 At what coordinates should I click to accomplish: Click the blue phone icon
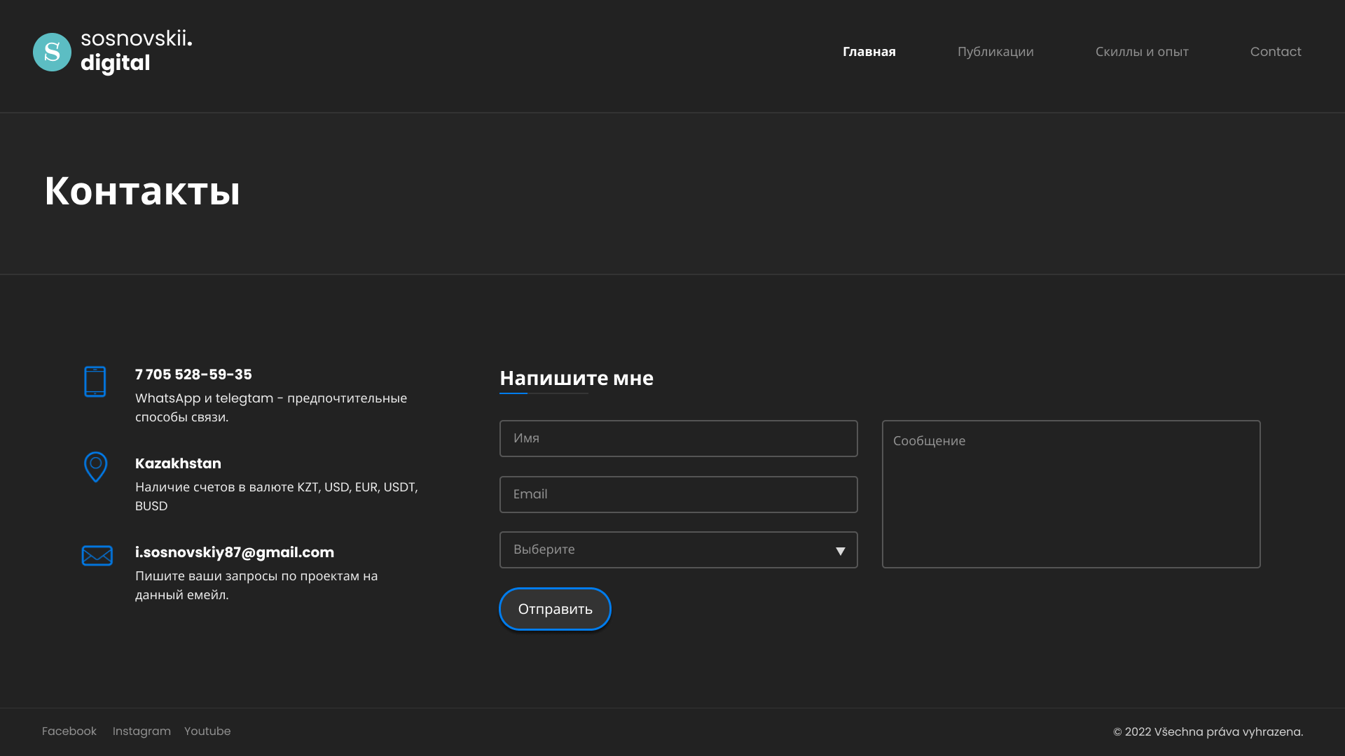[95, 381]
